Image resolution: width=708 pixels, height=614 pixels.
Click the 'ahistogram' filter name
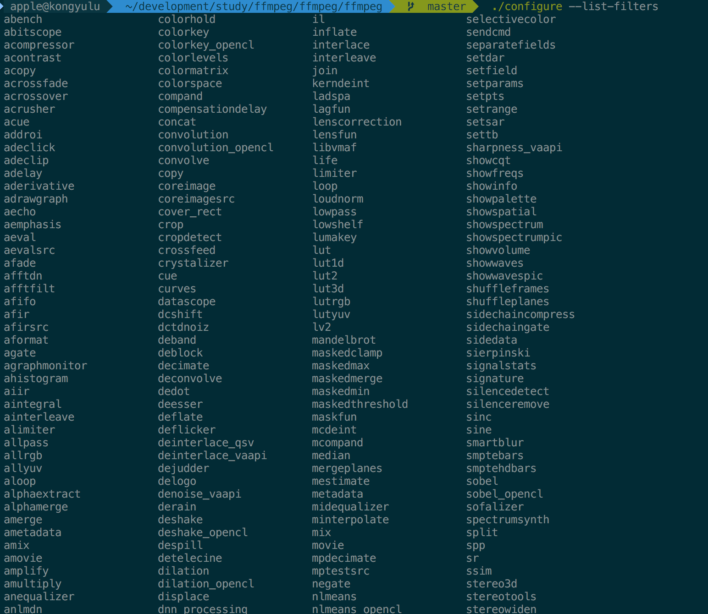click(36, 378)
